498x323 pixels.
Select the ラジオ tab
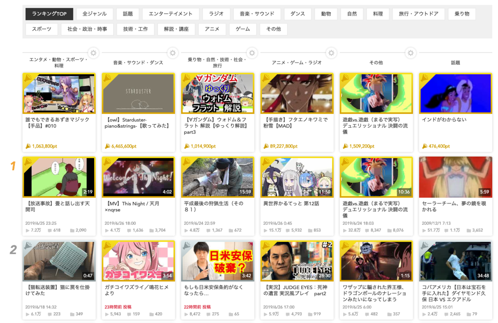(x=216, y=14)
